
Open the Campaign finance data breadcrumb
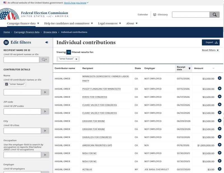coord(27,32)
